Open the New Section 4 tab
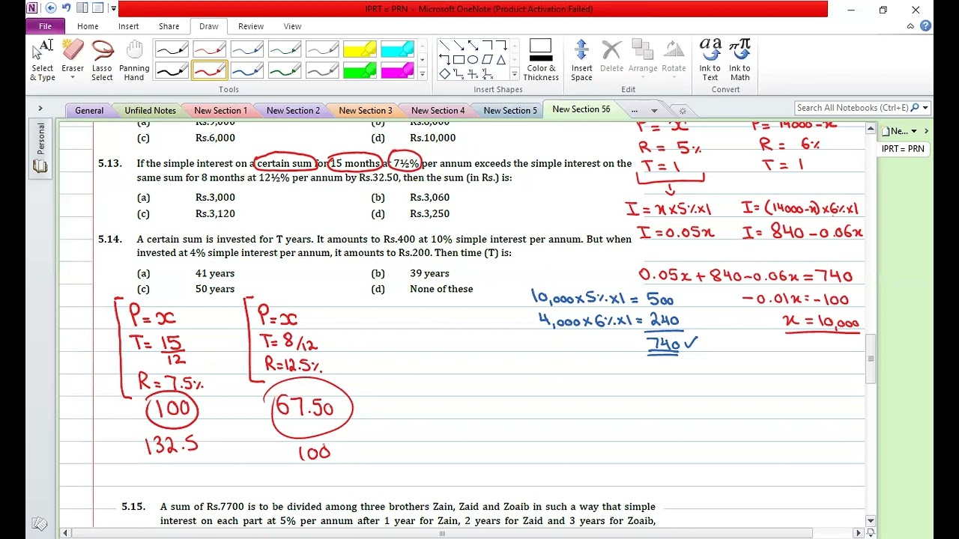The image size is (959, 539). pyautogui.click(x=438, y=110)
